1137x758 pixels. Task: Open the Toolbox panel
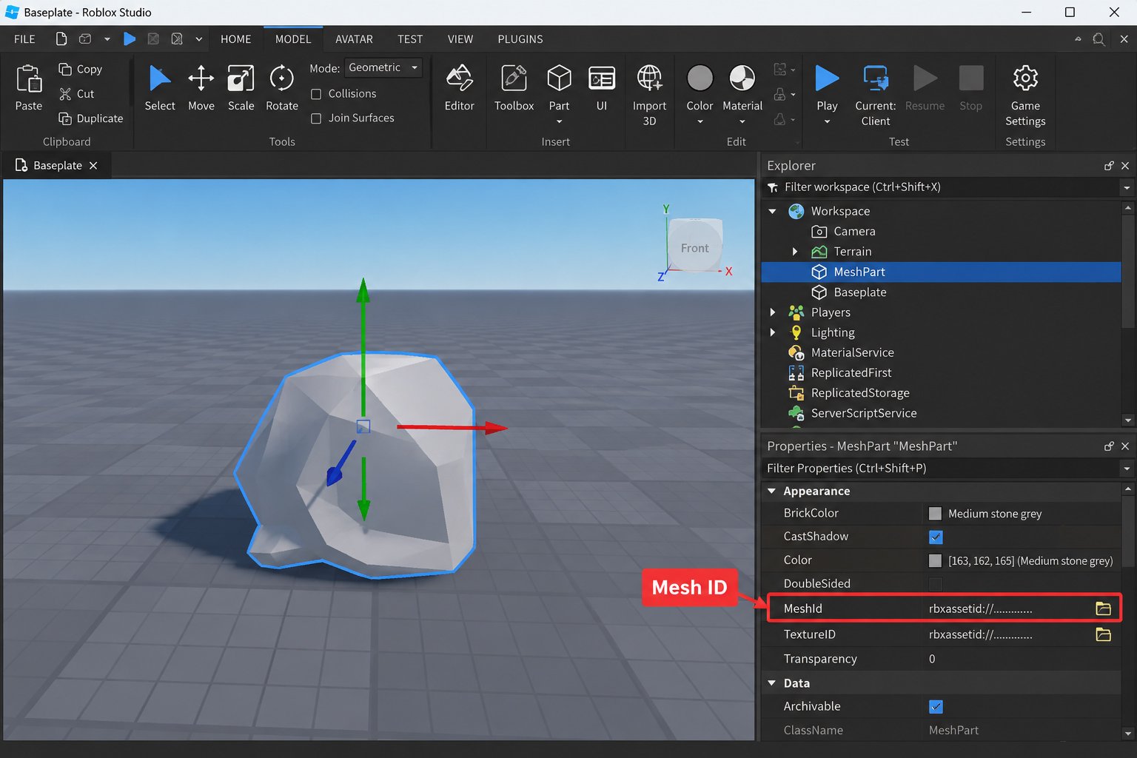tap(514, 88)
